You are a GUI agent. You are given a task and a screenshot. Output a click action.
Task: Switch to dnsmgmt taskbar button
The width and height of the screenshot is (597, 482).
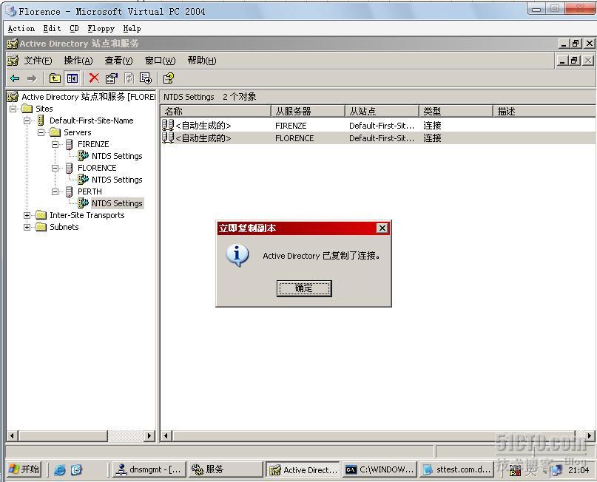click(x=149, y=470)
